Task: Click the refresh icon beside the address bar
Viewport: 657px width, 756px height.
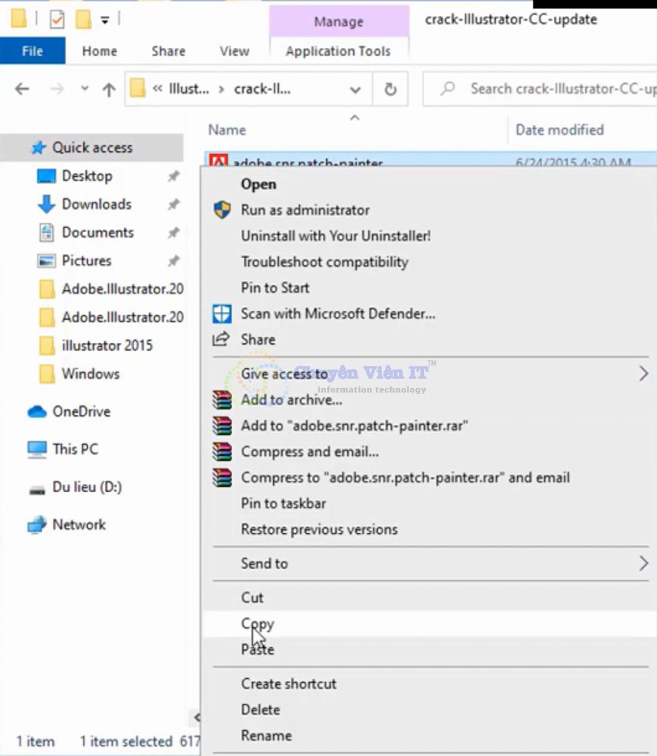Action: [x=391, y=88]
